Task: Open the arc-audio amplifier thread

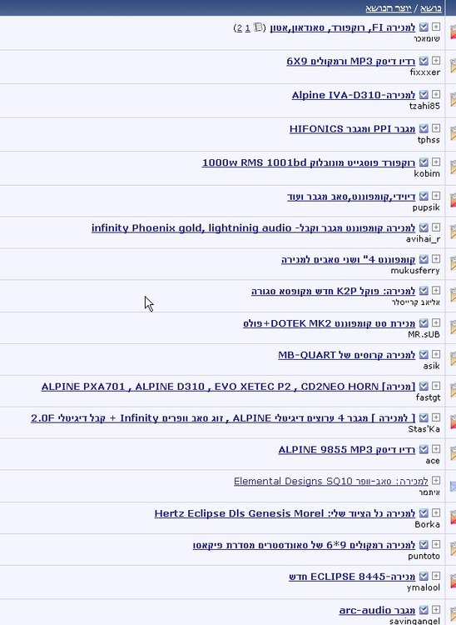Action: [x=377, y=611]
